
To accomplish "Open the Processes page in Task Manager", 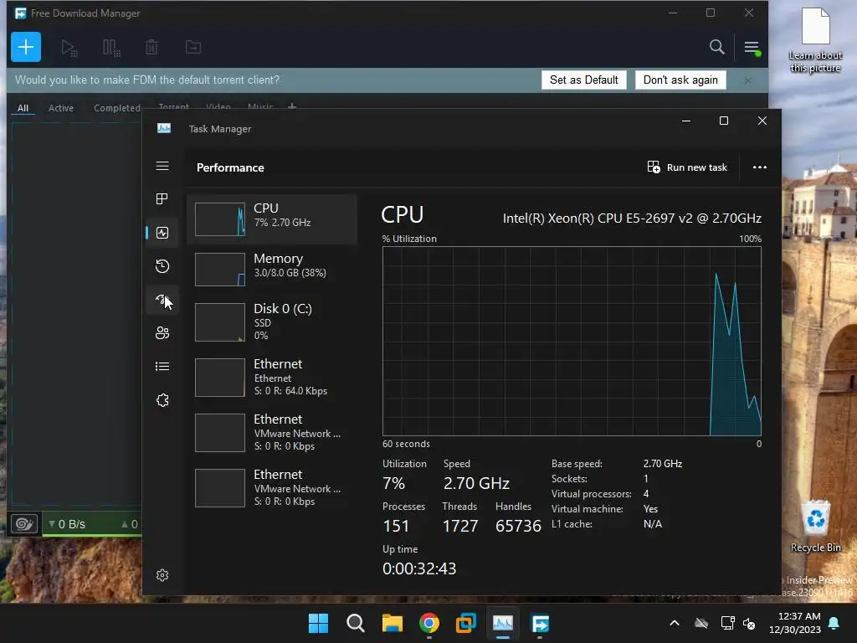I will [162, 199].
